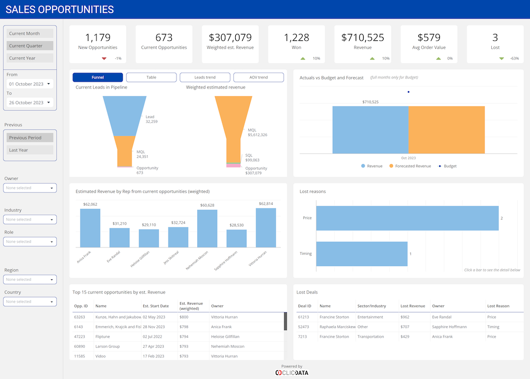The width and height of the screenshot is (530, 379).
Task: Click the scrollbar of the Top 15 opportunities table
Action: pos(285,321)
